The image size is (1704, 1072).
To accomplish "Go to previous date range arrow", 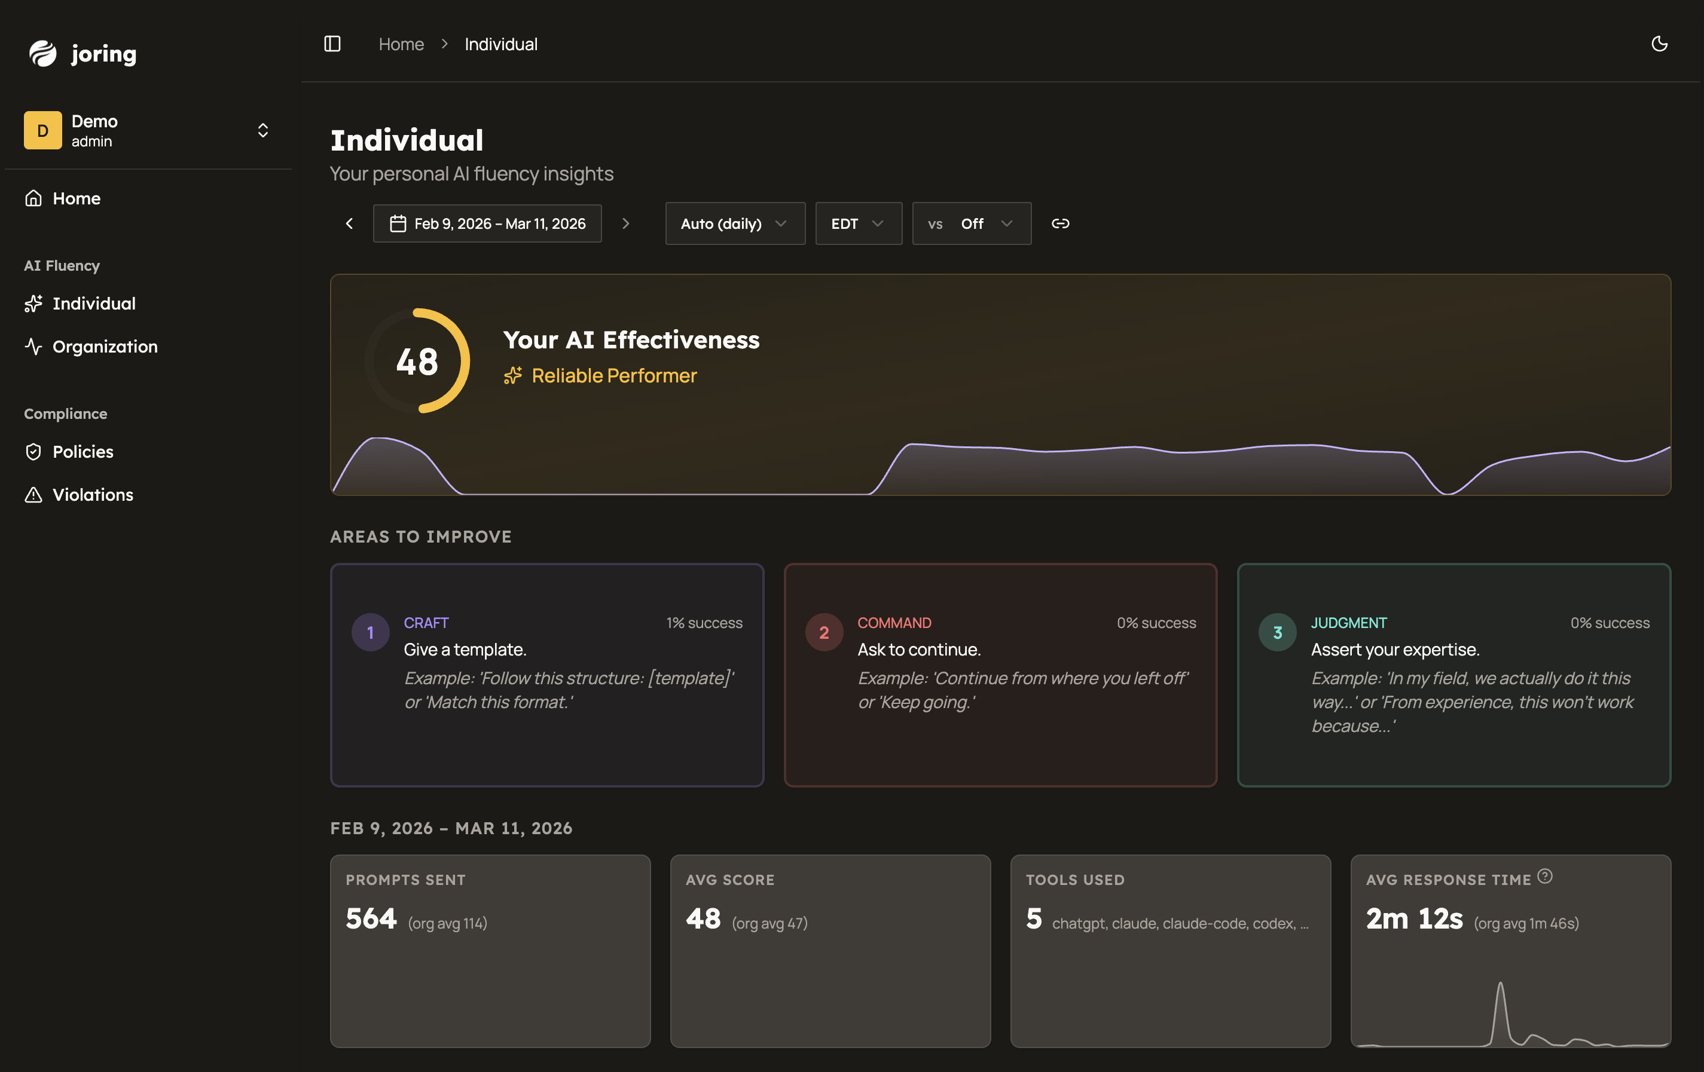I will click(349, 223).
